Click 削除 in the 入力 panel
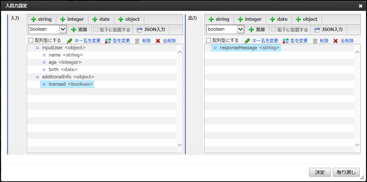367x182 pixels. tap(143, 41)
